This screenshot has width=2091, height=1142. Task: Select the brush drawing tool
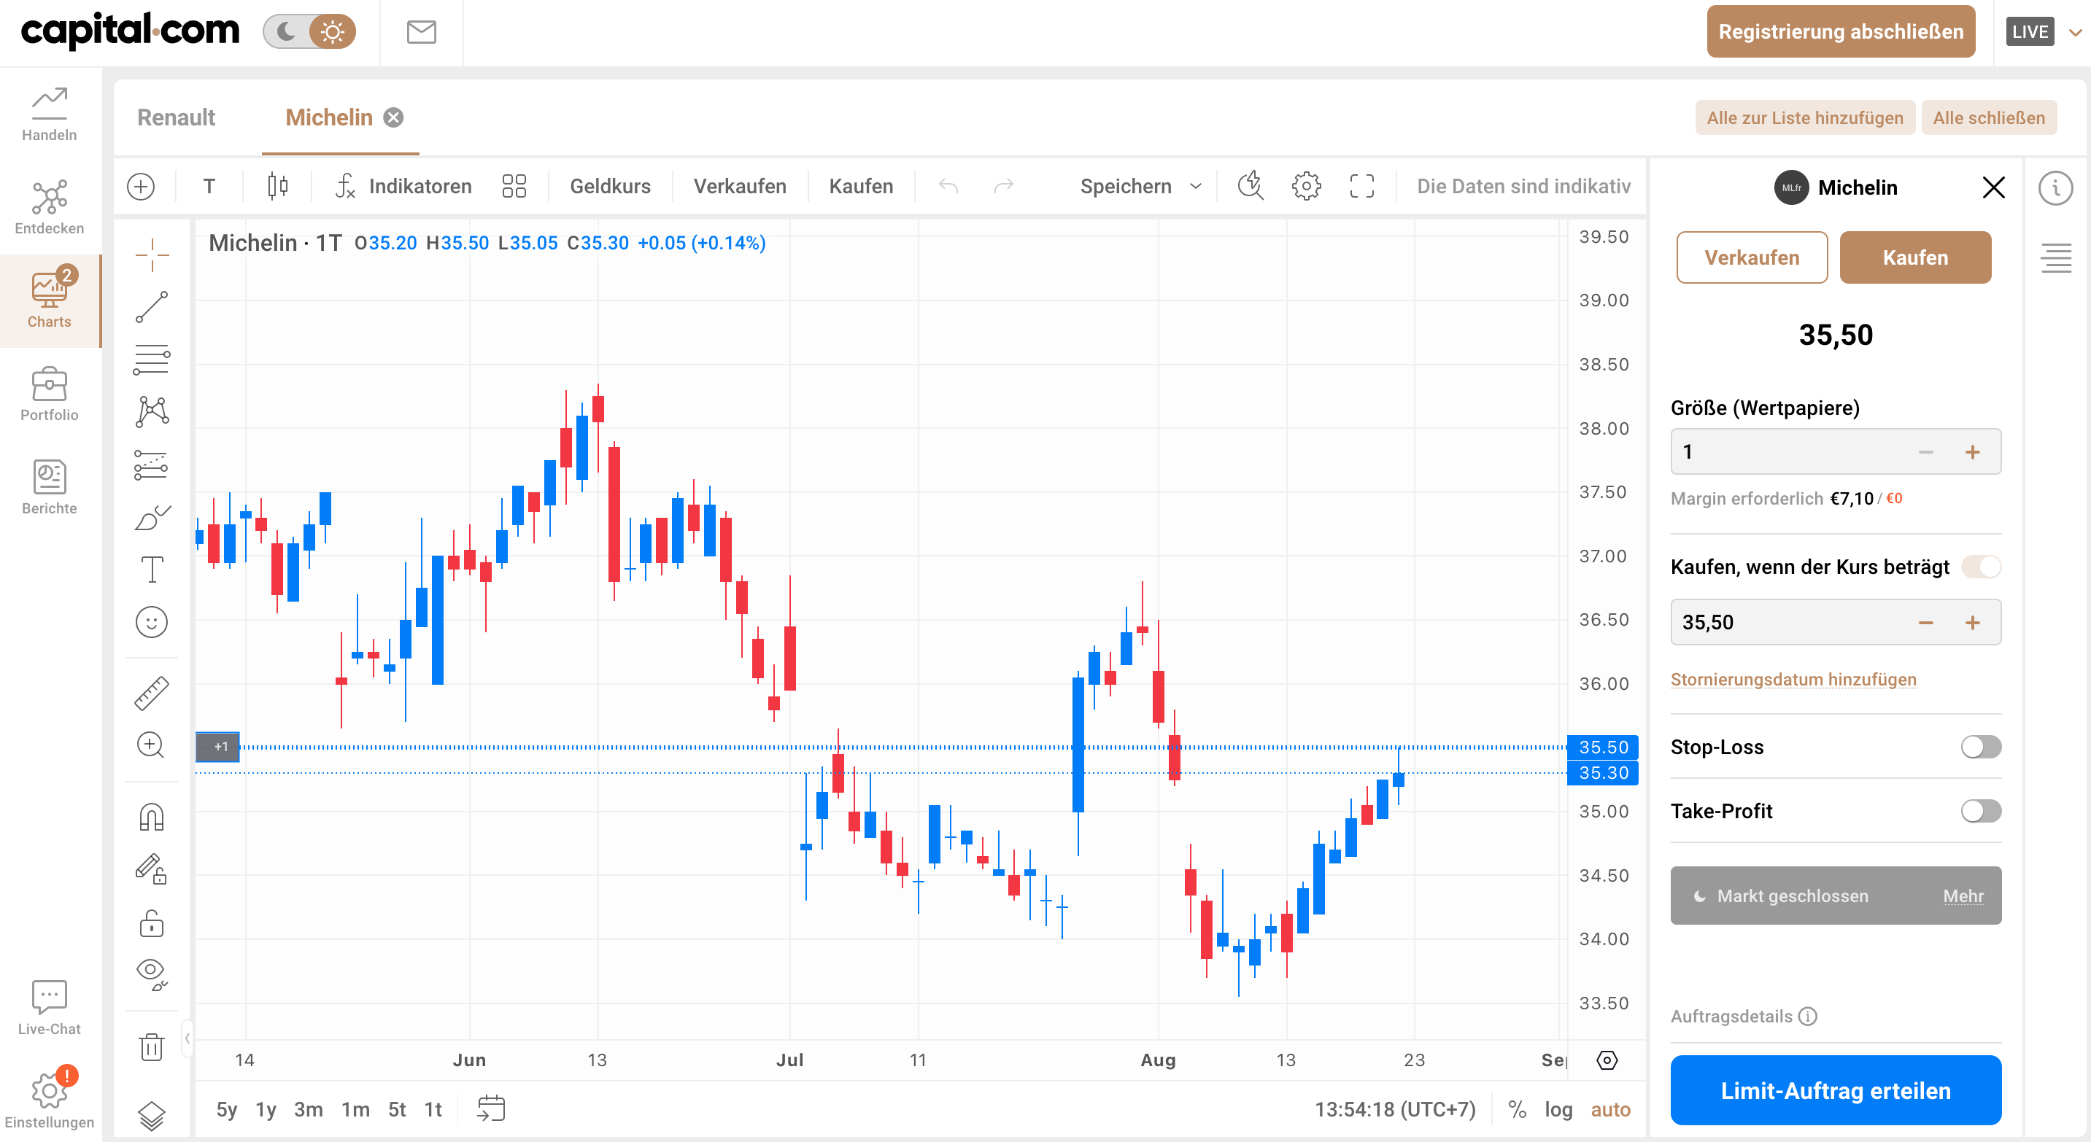click(152, 516)
